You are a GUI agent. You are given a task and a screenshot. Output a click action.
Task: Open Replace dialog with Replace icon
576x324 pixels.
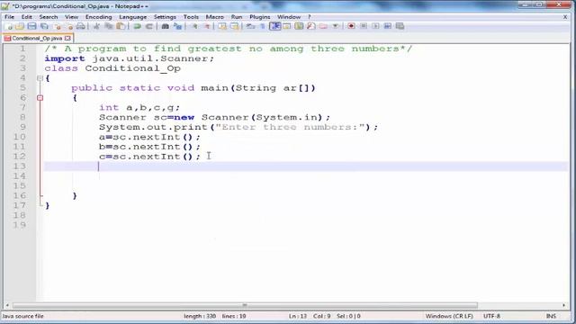(x=178, y=26)
